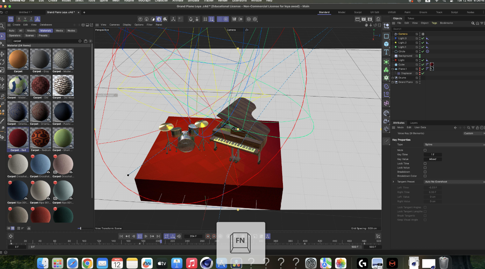Image resolution: width=485 pixels, height=269 pixels.
Task: Pause playback in the timeline controls
Action: click(140, 236)
